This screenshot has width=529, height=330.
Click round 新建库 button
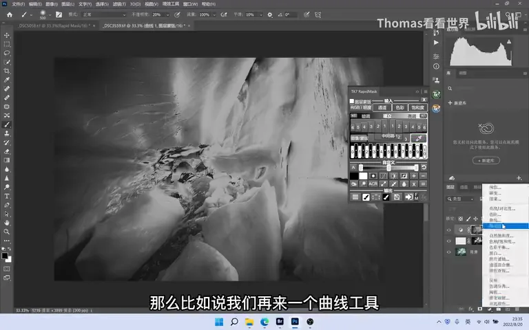[486, 161]
